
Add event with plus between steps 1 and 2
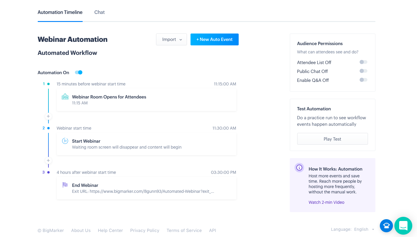coord(48,116)
